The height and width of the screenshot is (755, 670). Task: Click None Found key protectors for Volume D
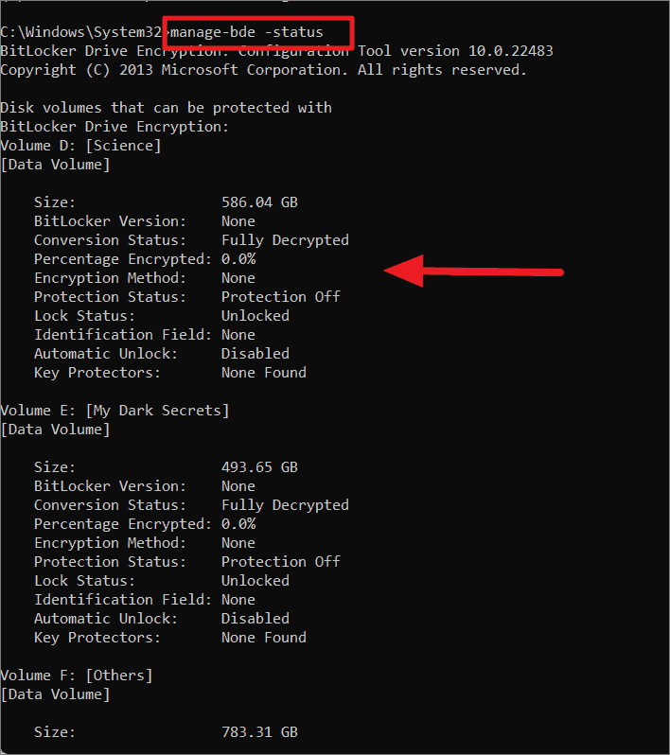pyautogui.click(x=264, y=373)
